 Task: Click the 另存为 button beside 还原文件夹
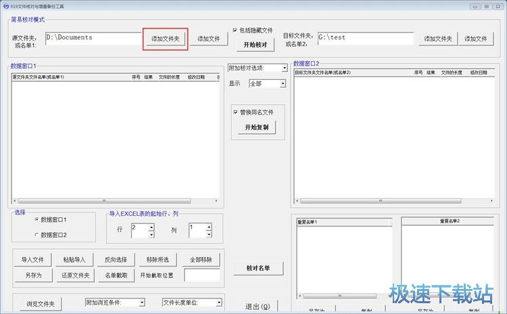(34, 275)
